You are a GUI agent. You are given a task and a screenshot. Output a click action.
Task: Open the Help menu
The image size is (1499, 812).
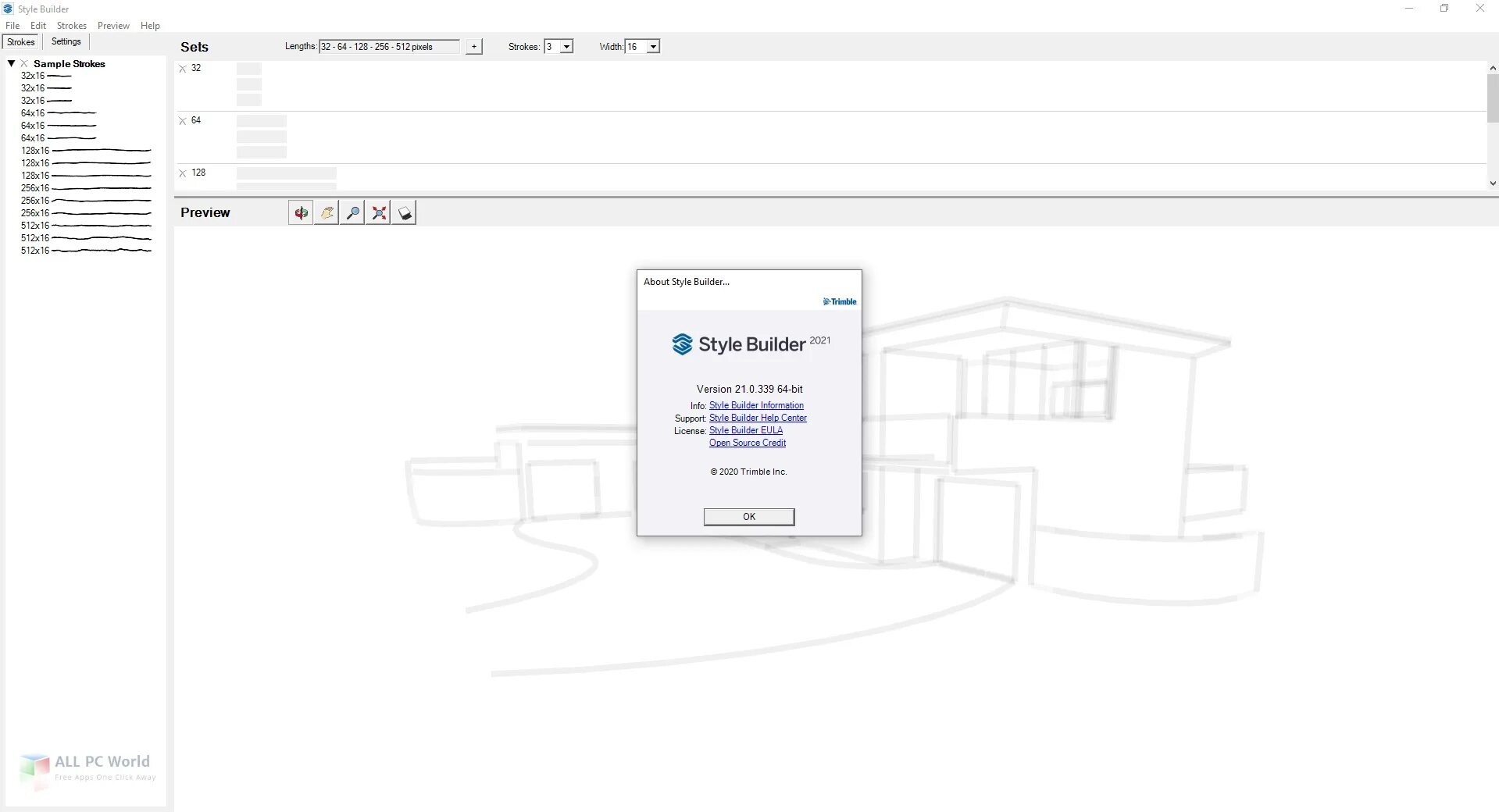(150, 26)
